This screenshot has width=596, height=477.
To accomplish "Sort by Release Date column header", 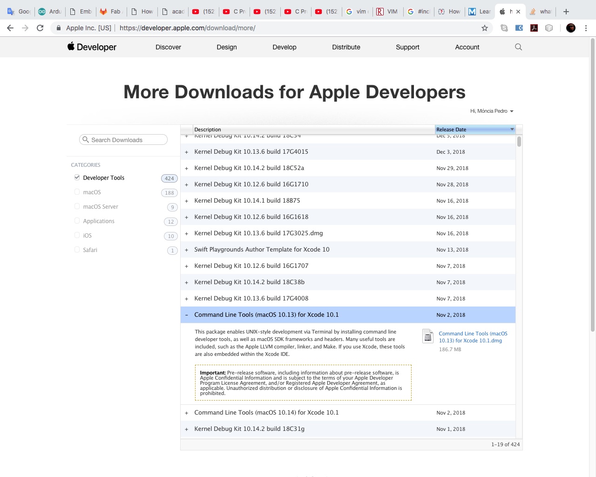I will (x=475, y=129).
